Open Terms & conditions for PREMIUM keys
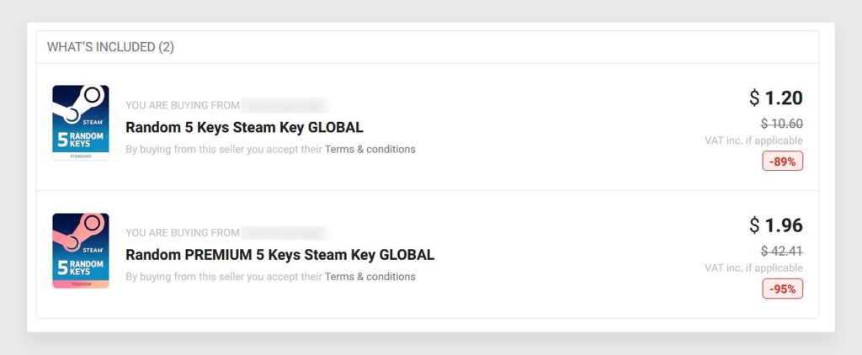 coord(370,277)
